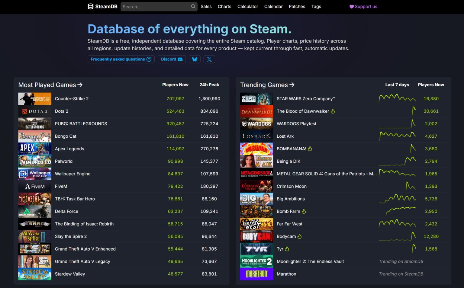Open the Sales menu
The height and width of the screenshot is (288, 464).
206,6
